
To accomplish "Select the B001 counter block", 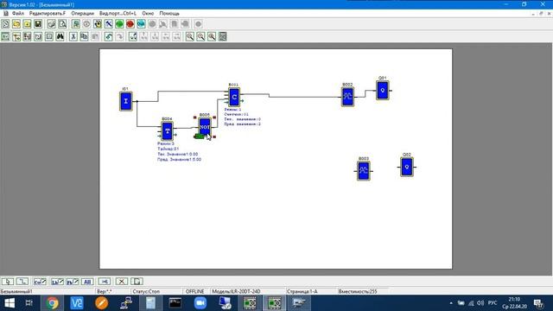I will coord(234,97).
